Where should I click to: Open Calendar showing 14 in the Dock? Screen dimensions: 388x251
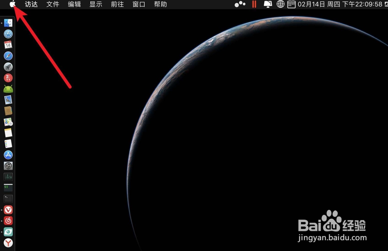point(8,45)
